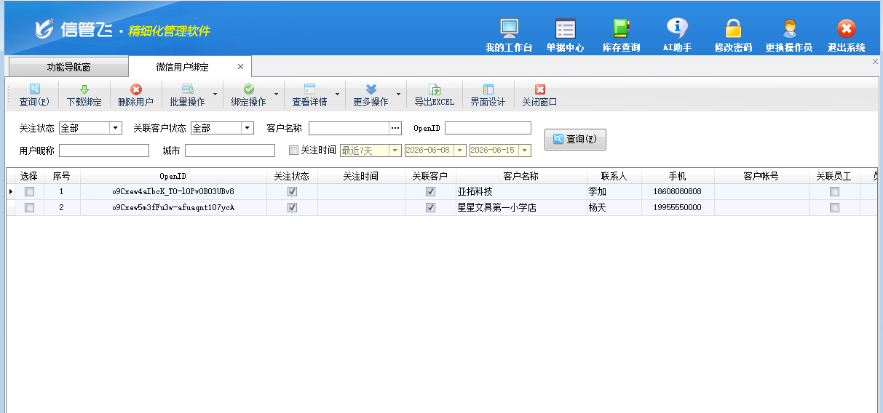
Task: Expand 绑定操作 dropdown arrow
Action: pyautogui.click(x=276, y=95)
